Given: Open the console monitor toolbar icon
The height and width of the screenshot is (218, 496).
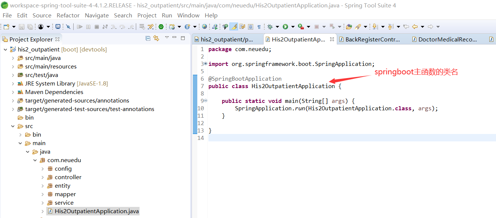Looking at the screenshot, I should pyautogui.click(x=58, y=27).
